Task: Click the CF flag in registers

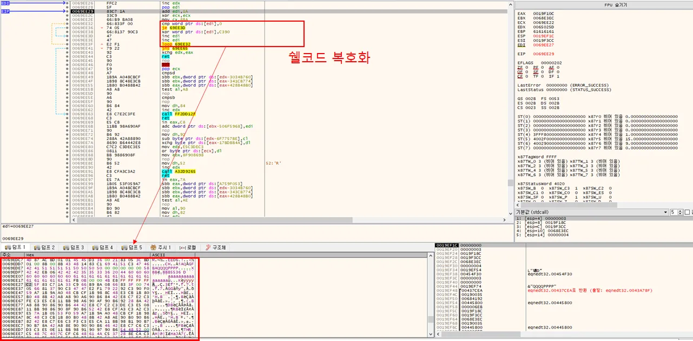Action: [x=523, y=76]
